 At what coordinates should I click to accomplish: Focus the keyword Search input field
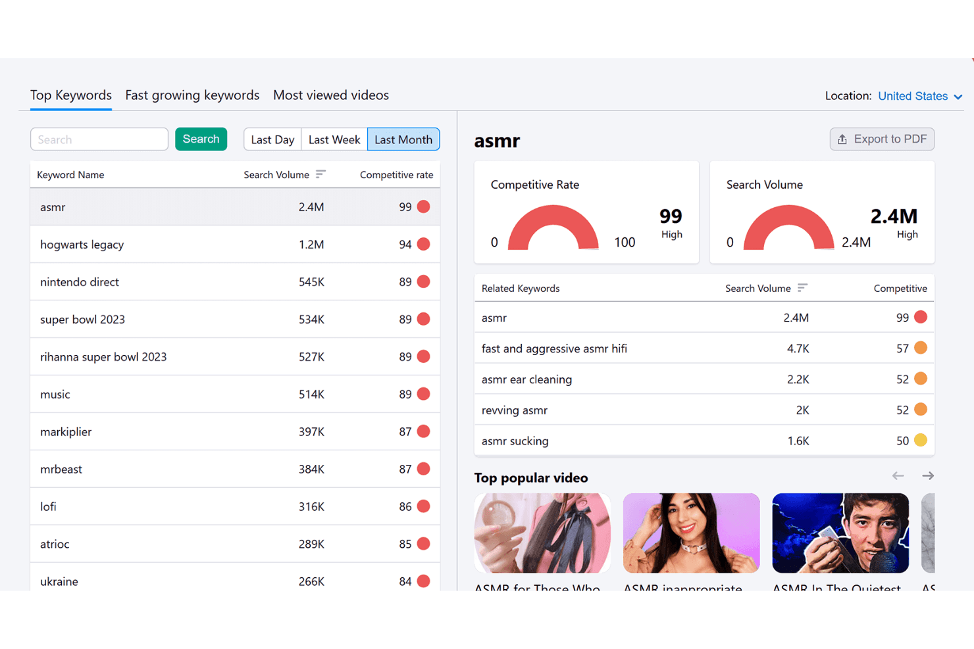point(99,139)
